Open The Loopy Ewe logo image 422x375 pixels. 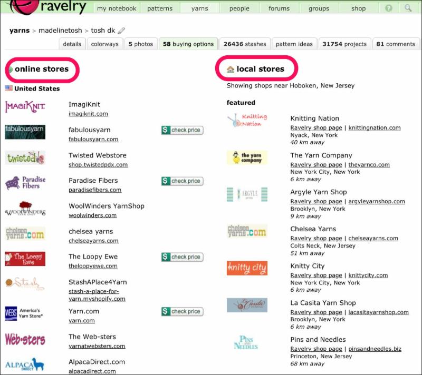point(25,259)
